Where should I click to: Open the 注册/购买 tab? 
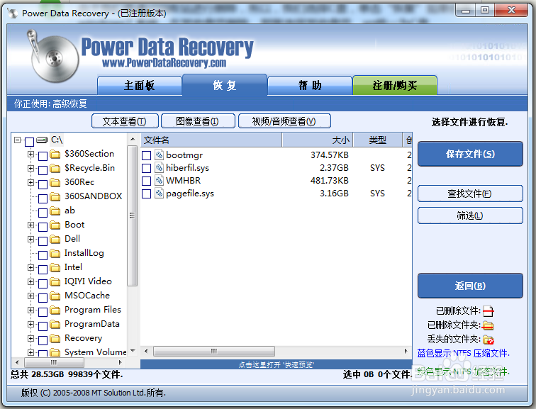tap(395, 86)
